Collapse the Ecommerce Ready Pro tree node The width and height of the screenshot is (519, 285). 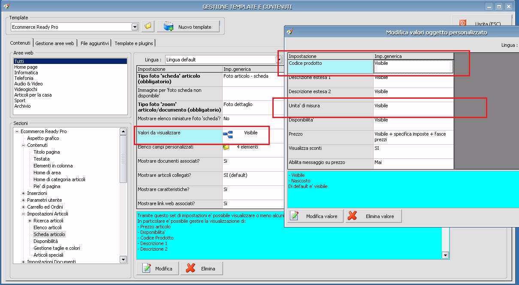click(17, 131)
